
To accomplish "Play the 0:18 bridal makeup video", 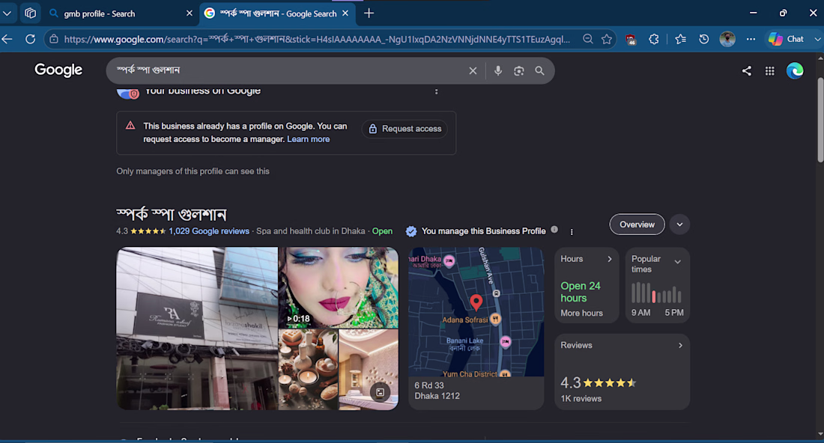I will (x=339, y=287).
